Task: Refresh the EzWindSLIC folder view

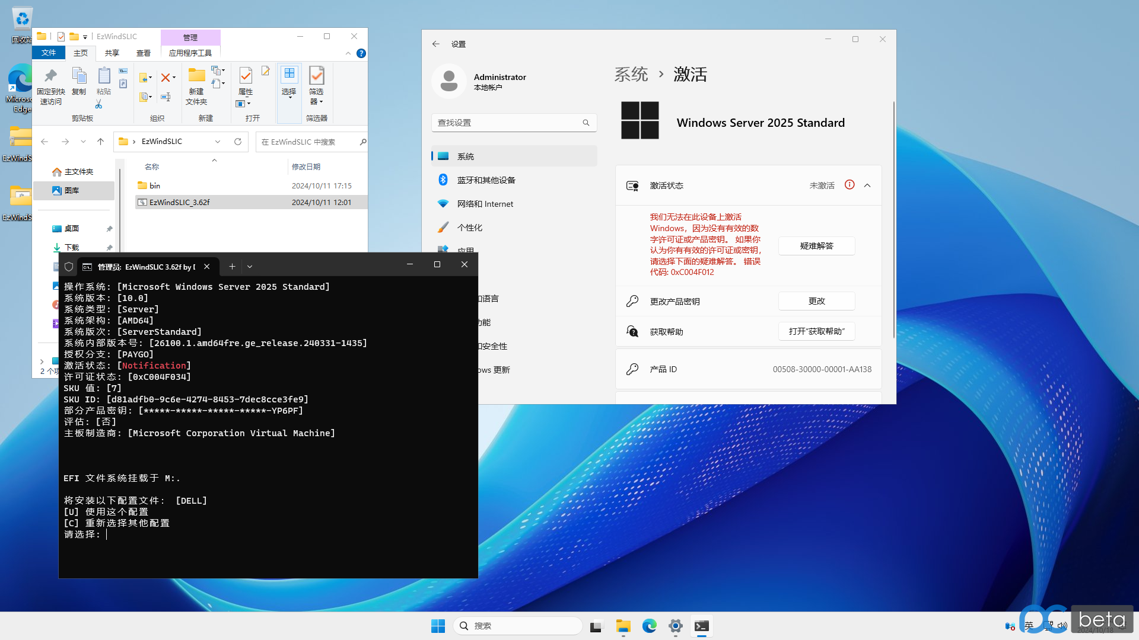Action: (238, 142)
